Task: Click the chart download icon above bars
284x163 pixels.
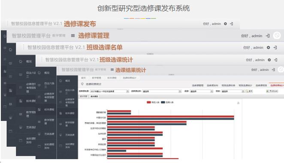Action: (x=238, y=103)
